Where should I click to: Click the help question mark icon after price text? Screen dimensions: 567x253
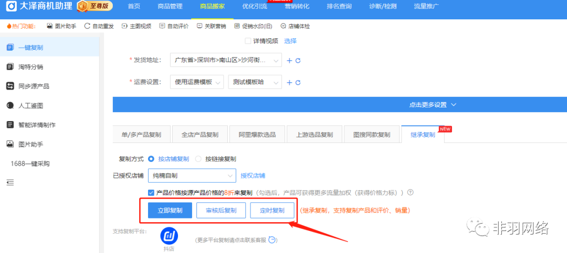click(x=411, y=193)
